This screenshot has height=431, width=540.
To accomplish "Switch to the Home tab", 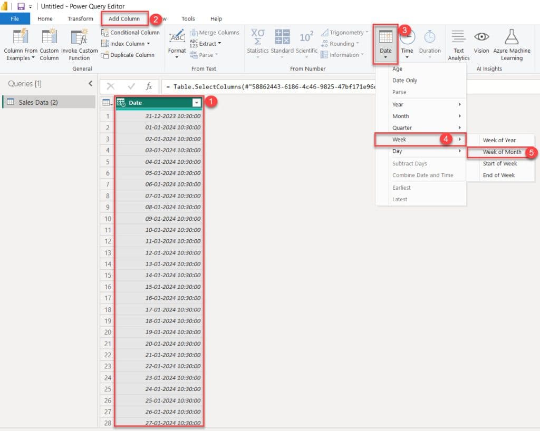I will pos(45,18).
